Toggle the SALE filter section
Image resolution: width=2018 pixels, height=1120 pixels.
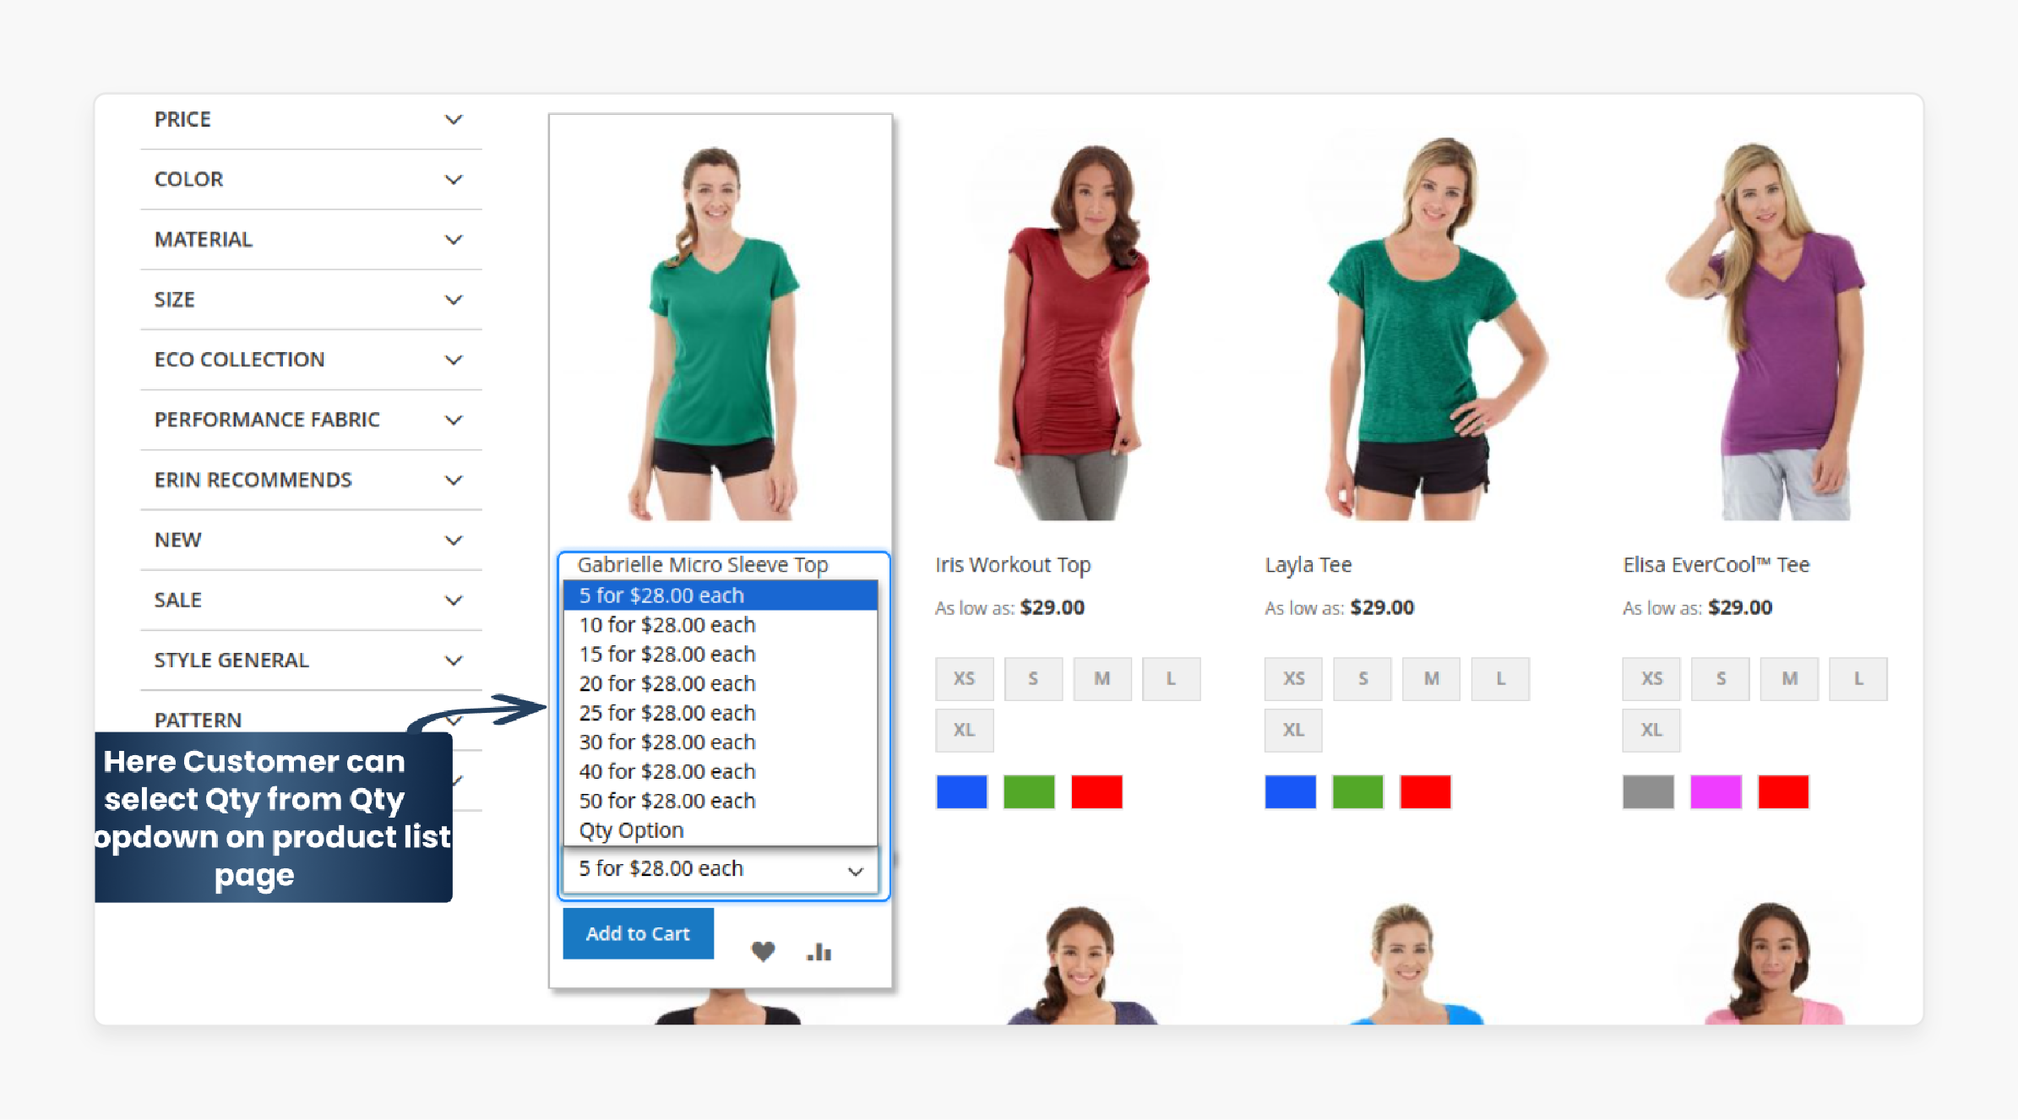[309, 601]
